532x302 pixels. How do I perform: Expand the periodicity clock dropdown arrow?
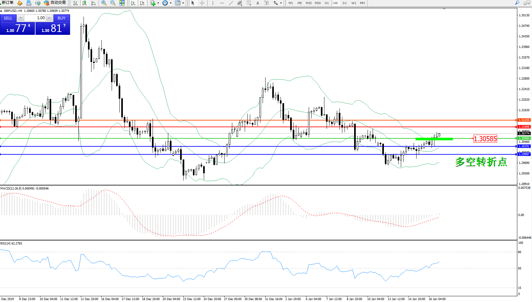(171, 3)
